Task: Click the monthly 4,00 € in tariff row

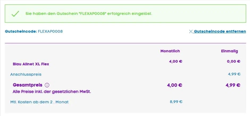Action: coord(176,61)
